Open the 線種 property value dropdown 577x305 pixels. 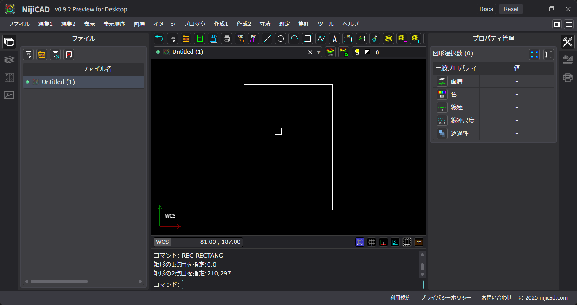tap(516, 107)
